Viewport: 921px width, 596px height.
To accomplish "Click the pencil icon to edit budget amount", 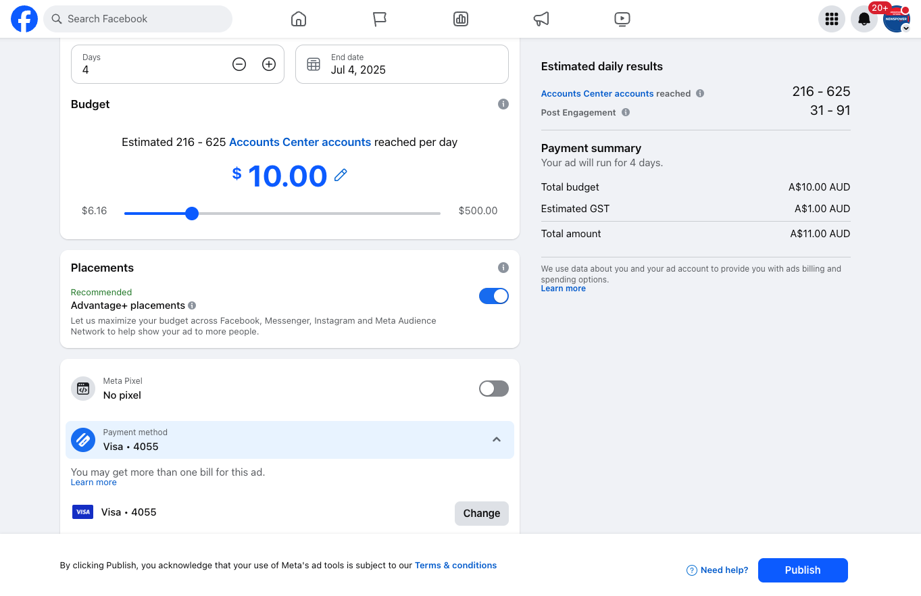I will [x=341, y=175].
